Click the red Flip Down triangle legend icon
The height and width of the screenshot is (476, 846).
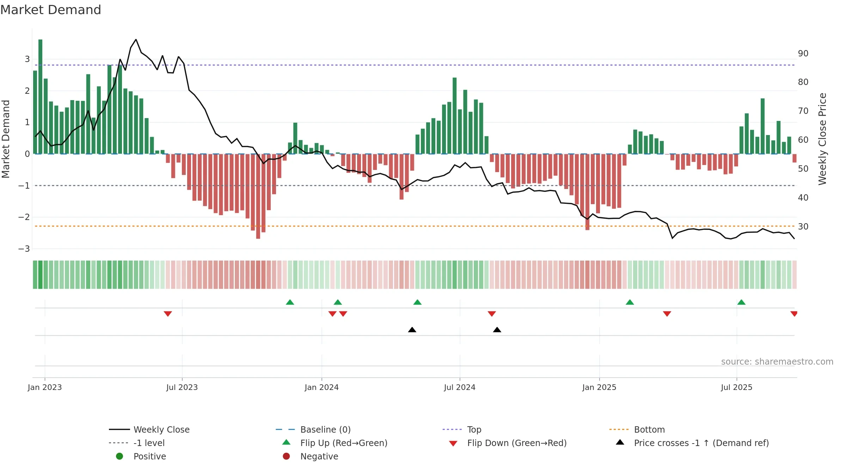tap(453, 444)
